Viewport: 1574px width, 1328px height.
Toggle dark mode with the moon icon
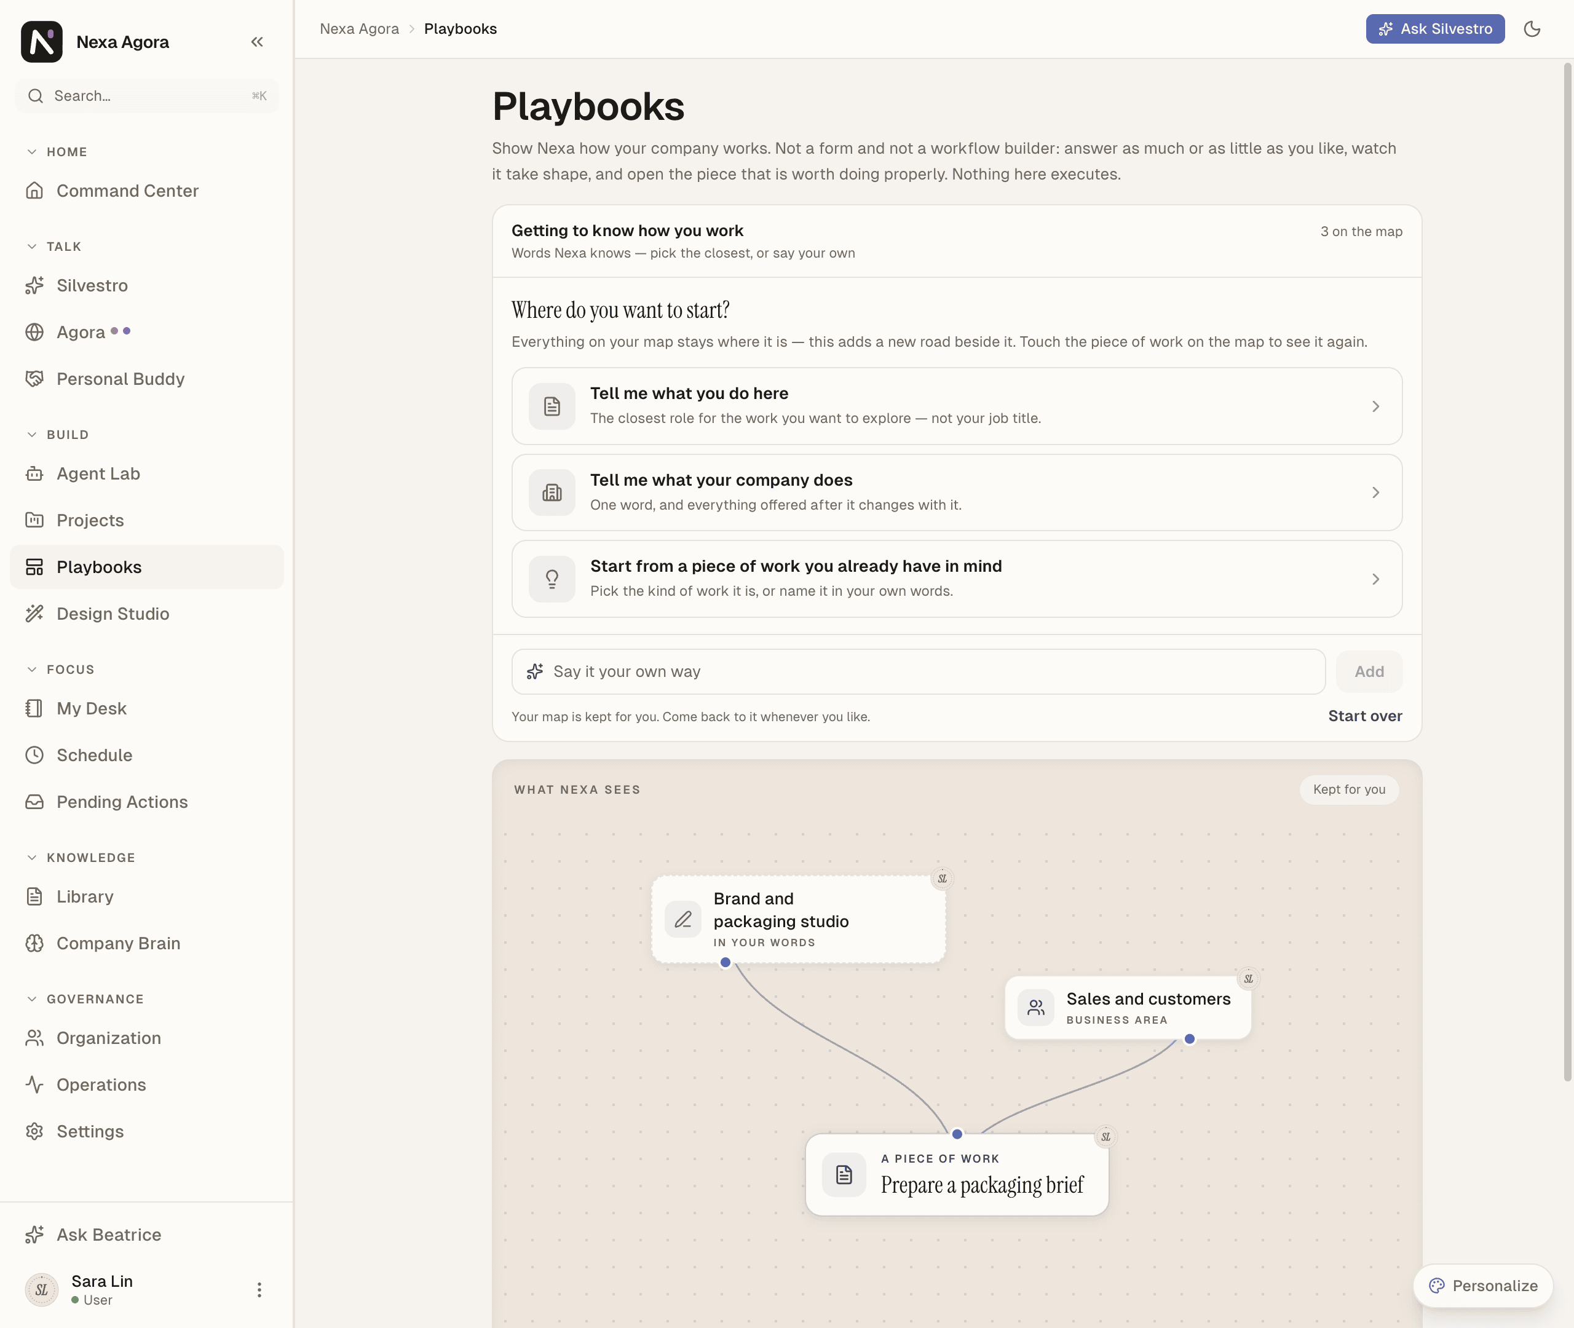1531,29
